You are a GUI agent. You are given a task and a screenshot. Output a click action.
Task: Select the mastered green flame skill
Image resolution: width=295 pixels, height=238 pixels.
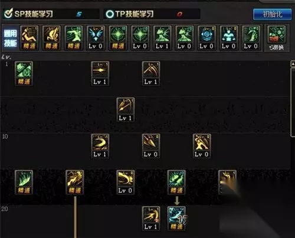pos(24,182)
